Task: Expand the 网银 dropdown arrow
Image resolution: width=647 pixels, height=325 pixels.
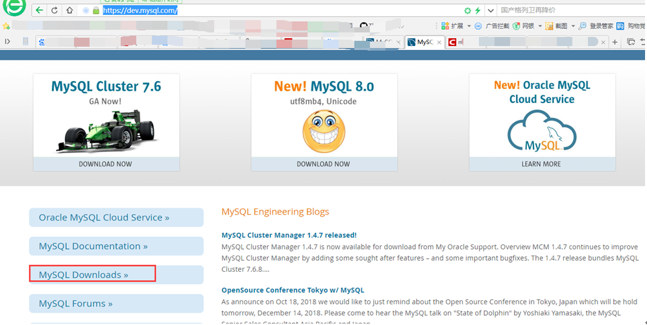Action: pos(540,26)
